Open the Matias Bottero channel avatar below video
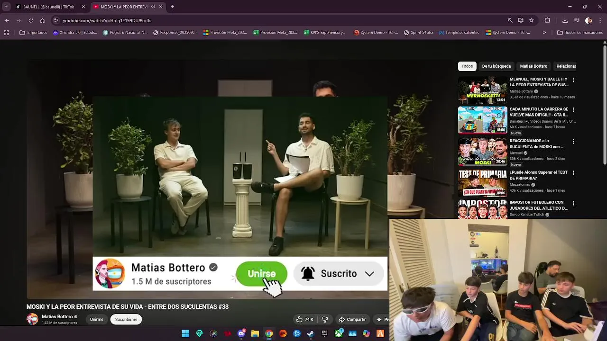The image size is (607, 341). click(32, 319)
